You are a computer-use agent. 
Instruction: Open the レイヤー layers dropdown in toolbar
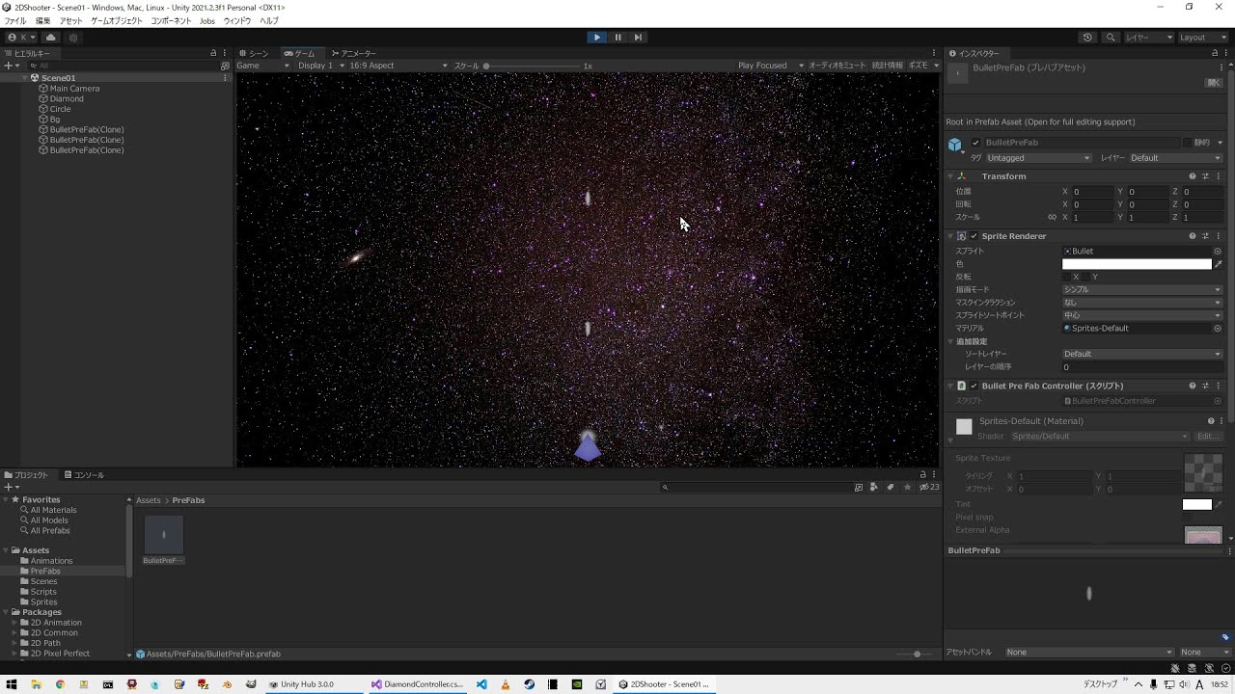[x=1149, y=38]
